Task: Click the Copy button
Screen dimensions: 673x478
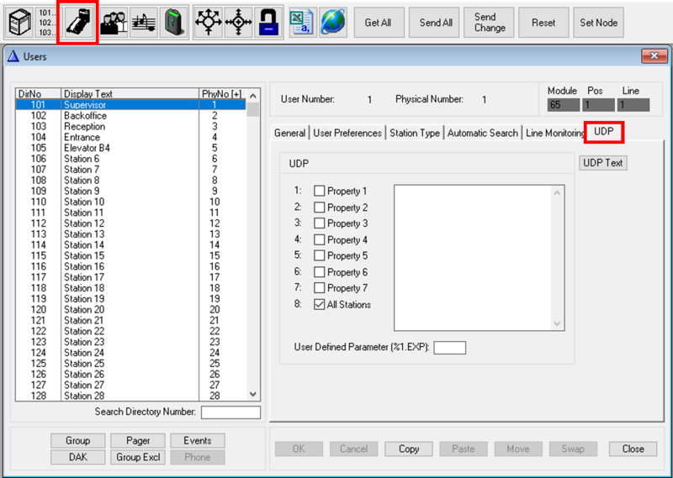Action: 409,449
